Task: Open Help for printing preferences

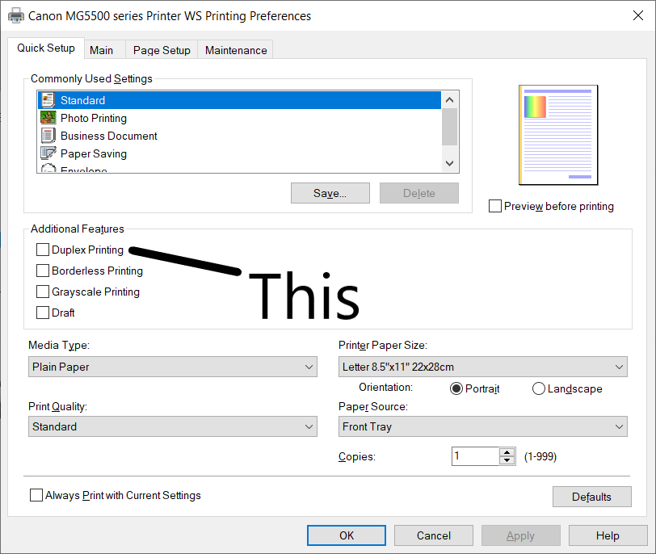Action: (x=608, y=535)
